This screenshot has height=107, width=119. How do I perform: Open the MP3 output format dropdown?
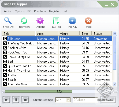68,100
